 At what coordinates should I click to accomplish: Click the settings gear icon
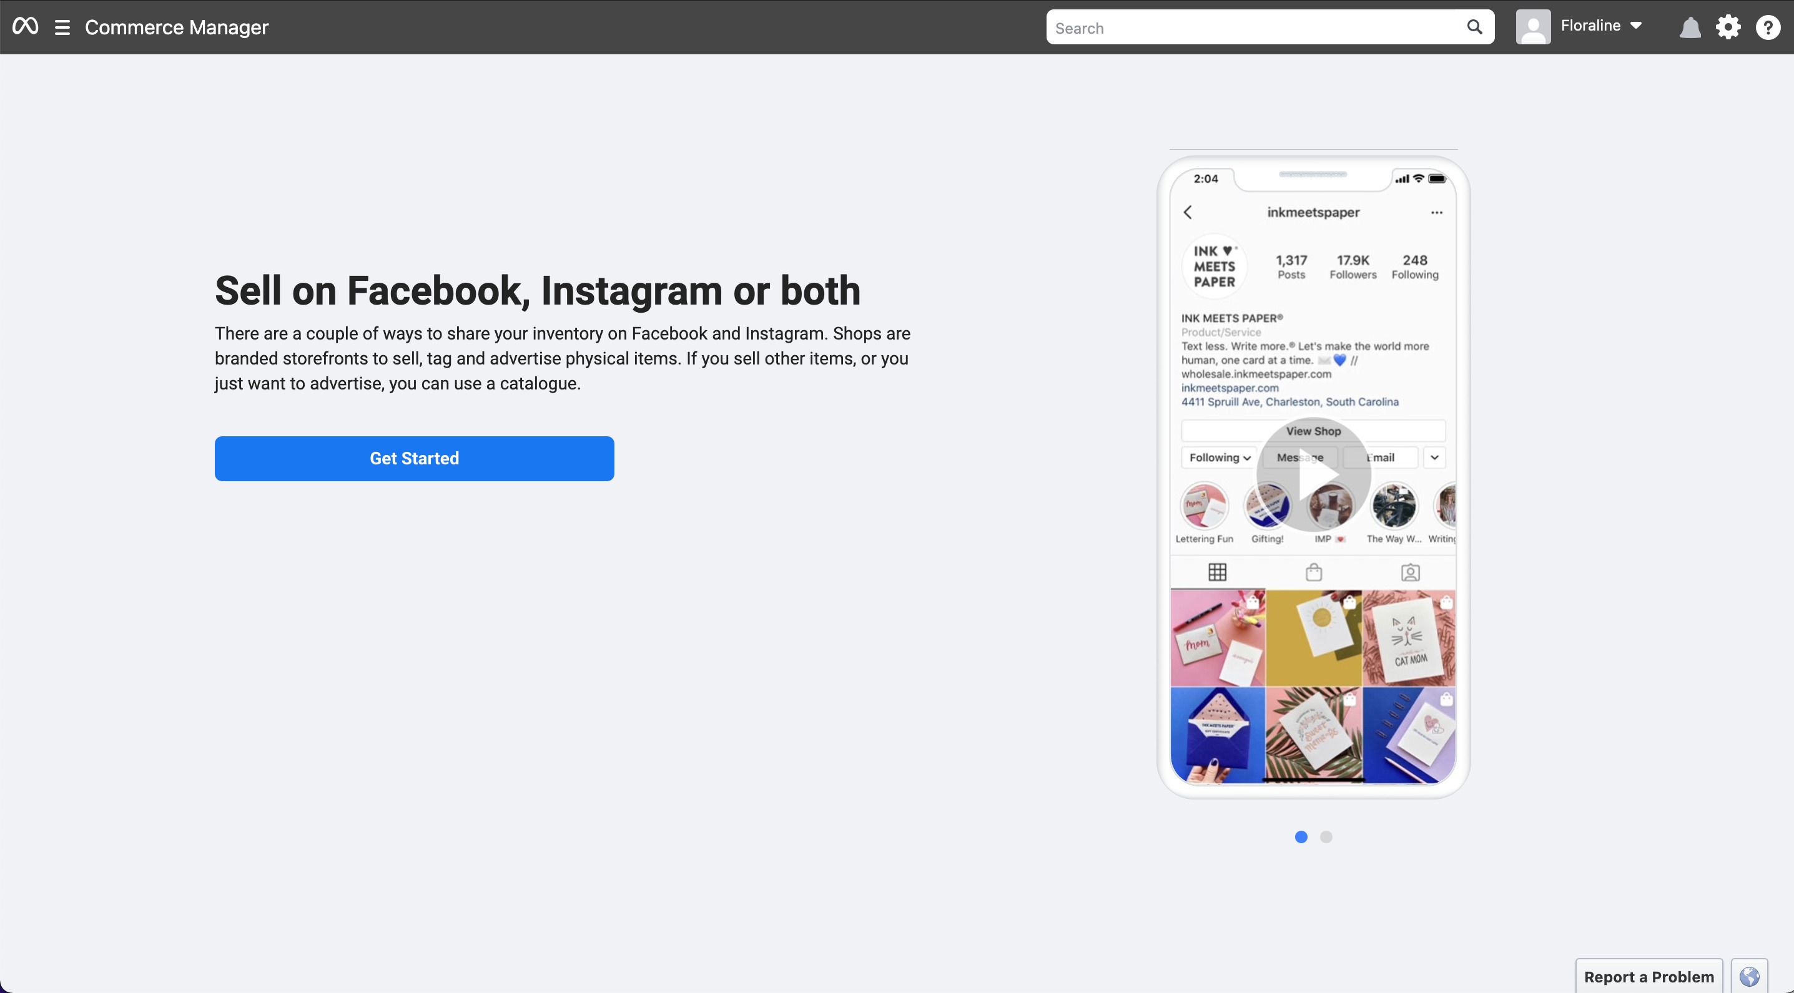[x=1728, y=26]
